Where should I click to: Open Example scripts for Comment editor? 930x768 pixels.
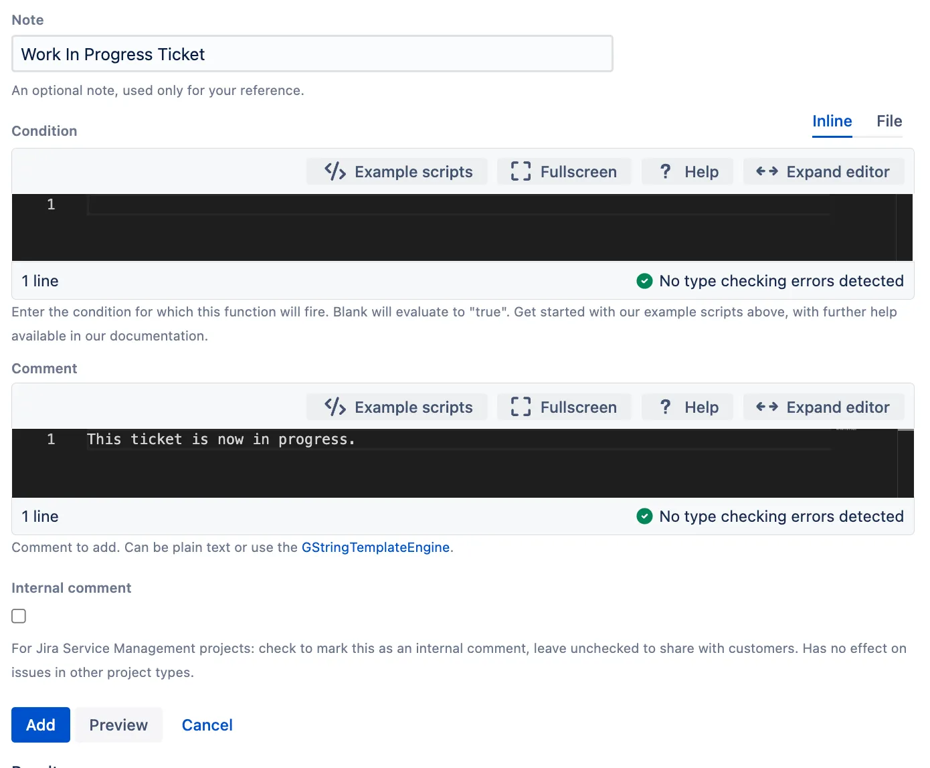click(x=397, y=407)
